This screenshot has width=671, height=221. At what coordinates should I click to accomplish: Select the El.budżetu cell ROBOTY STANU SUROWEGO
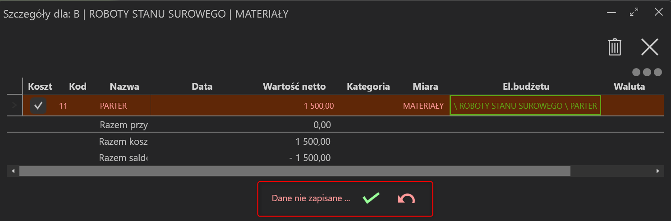525,106
